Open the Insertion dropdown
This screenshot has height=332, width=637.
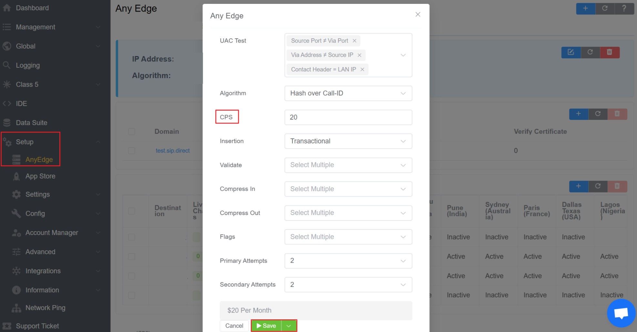[x=348, y=141]
